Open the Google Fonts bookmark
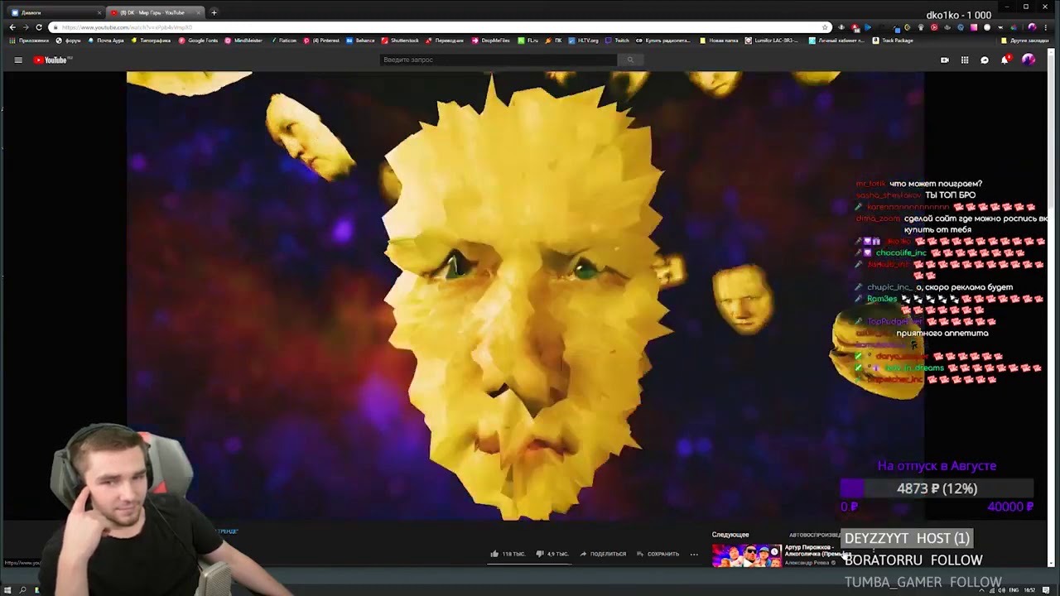The width and height of the screenshot is (1060, 596). tap(199, 40)
